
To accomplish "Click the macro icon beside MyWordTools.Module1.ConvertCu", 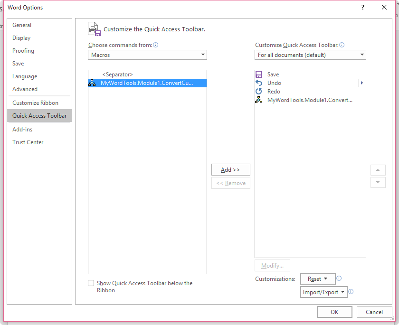I will pos(91,82).
